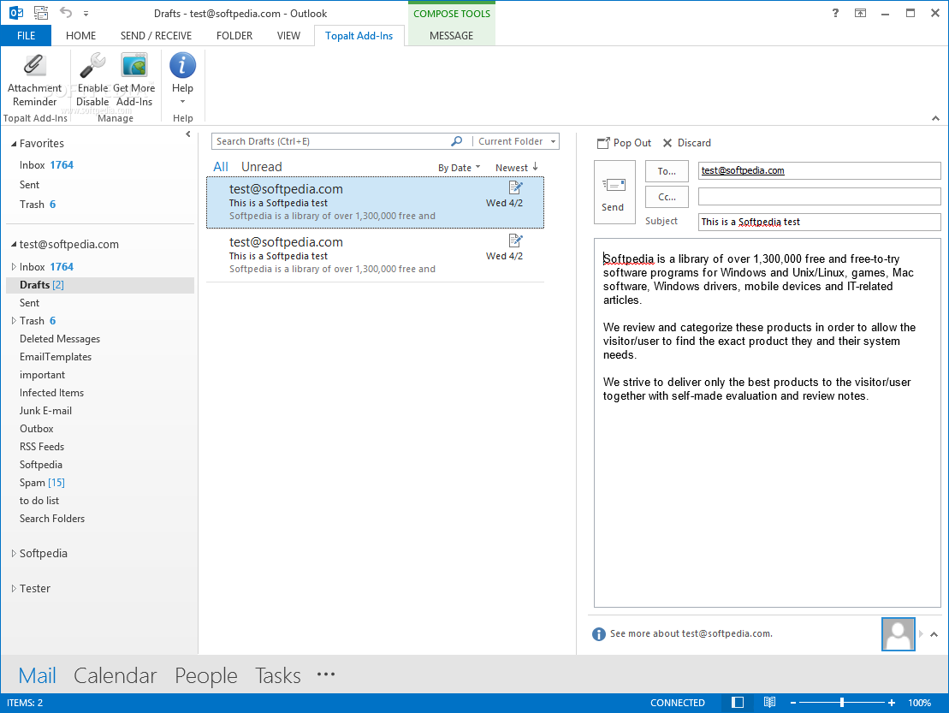This screenshot has width=949, height=713.
Task: Open the Attachment Reminder add-in
Action: point(34,80)
